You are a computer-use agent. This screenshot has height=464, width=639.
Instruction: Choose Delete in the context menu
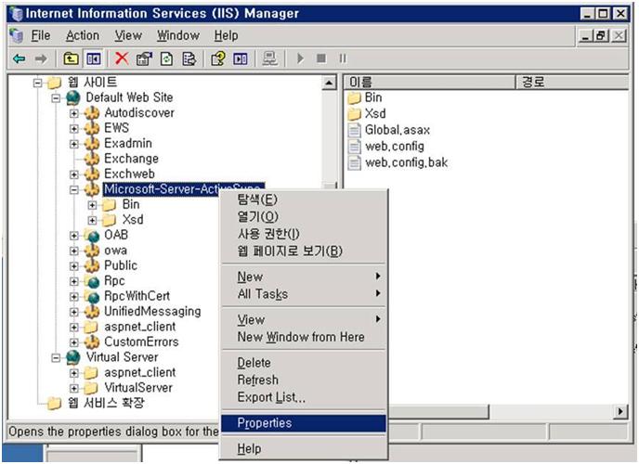(304, 363)
